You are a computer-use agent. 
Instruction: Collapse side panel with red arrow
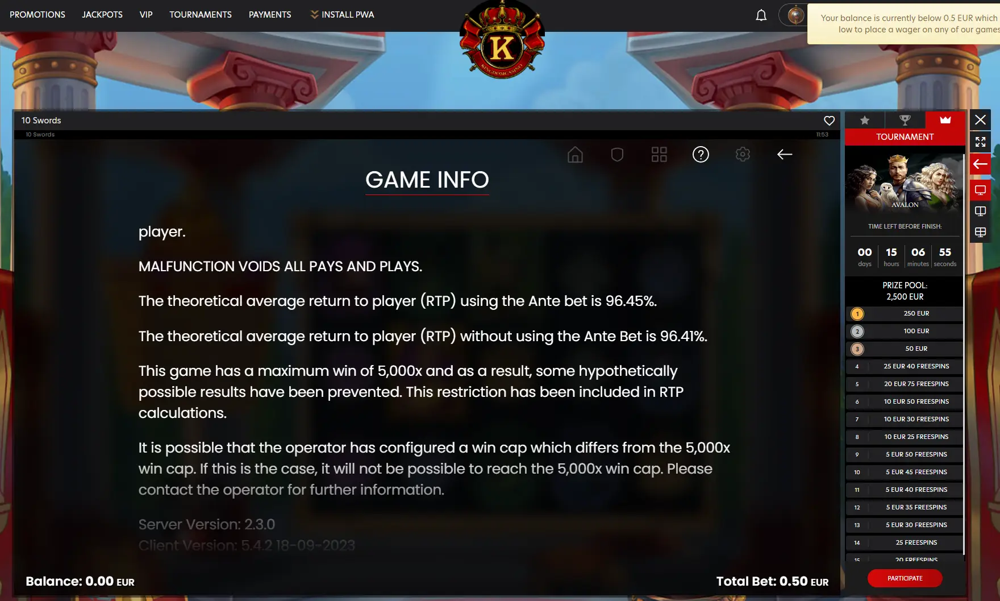coord(981,164)
